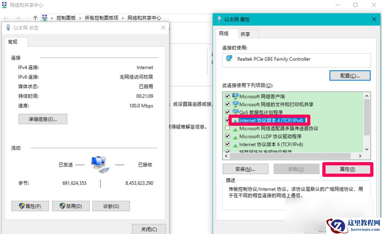Click the network icon at the start of the address bar

pos(45,17)
